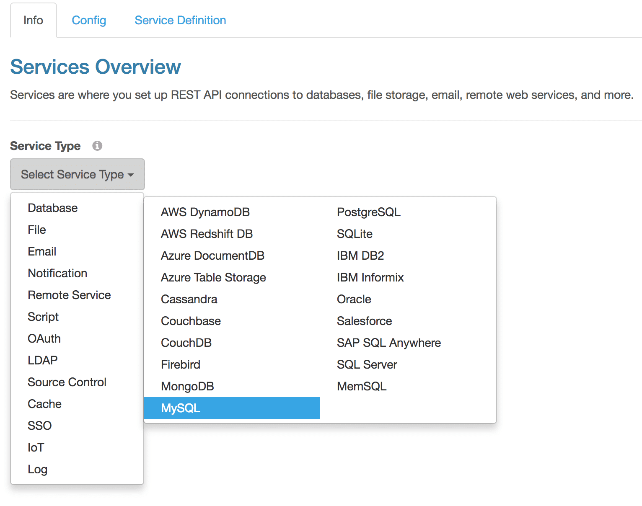Select PostgreSQL database option

pos(368,212)
